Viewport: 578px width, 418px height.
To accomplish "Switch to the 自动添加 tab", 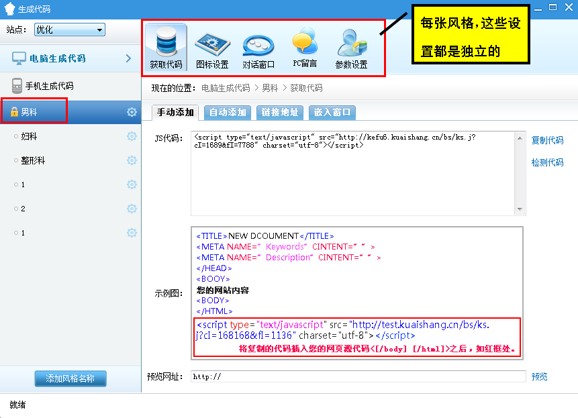I will pyautogui.click(x=227, y=112).
